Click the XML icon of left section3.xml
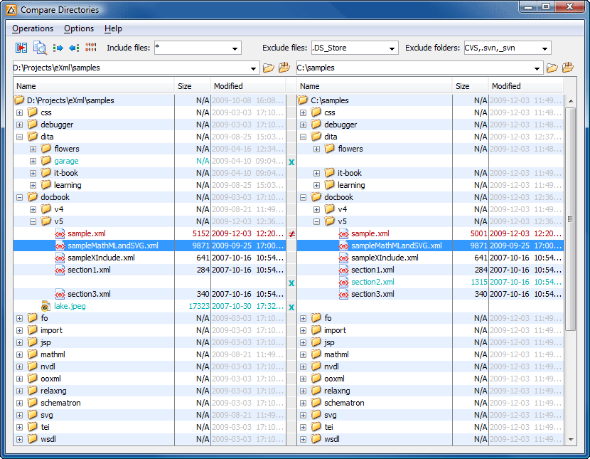590x459 pixels. tap(60, 294)
